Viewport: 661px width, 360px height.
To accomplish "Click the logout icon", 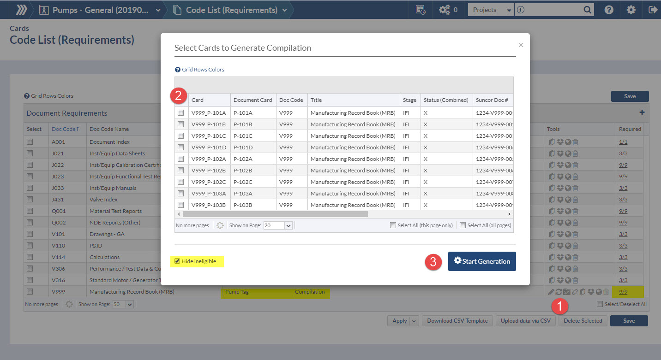I will 653,10.
